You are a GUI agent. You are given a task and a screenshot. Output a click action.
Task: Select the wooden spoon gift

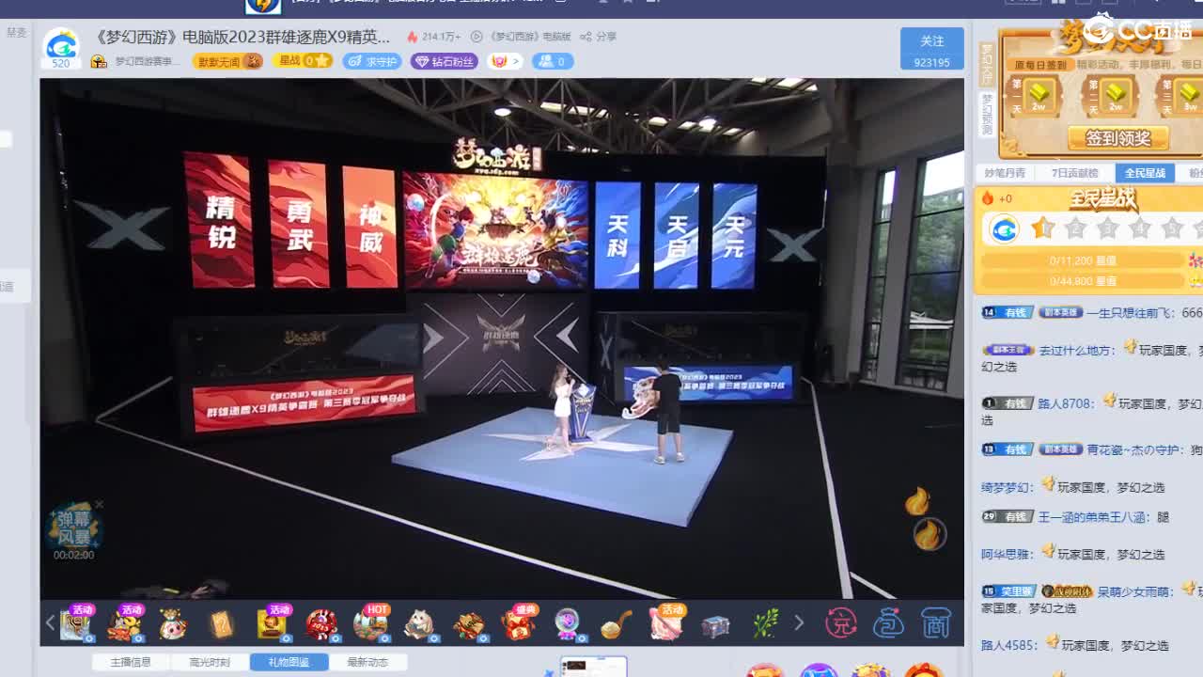(617, 623)
